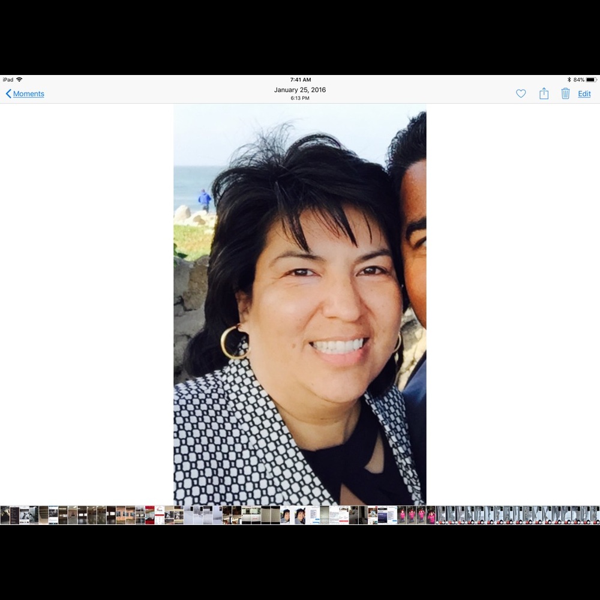
Task: Select the first thumbnail in the filmstrip
Action: 5,515
